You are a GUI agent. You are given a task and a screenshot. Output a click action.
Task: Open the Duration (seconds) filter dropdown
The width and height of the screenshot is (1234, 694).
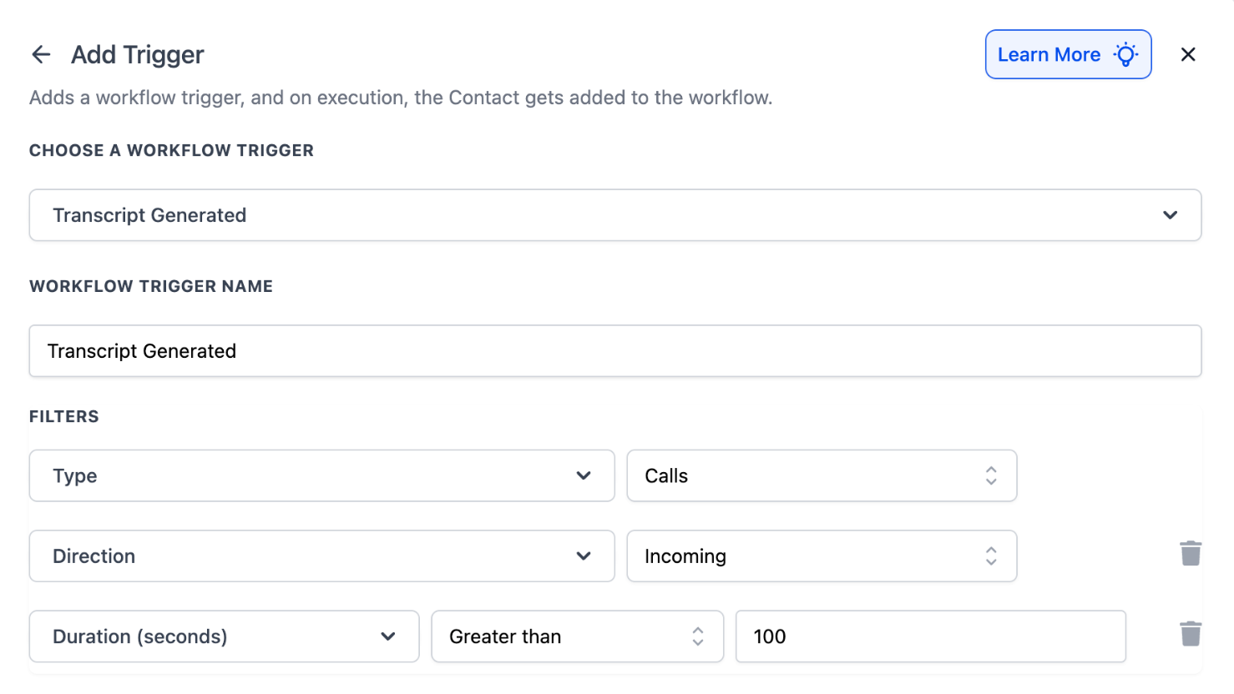[224, 636]
